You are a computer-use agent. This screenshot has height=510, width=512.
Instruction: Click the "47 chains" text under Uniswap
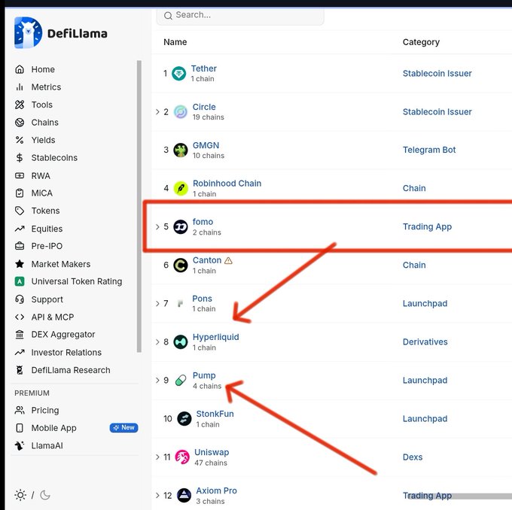coord(211,463)
